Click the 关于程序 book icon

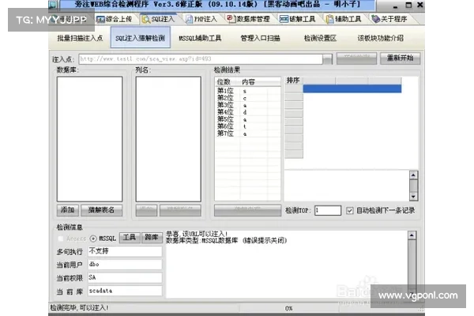coord(375,19)
